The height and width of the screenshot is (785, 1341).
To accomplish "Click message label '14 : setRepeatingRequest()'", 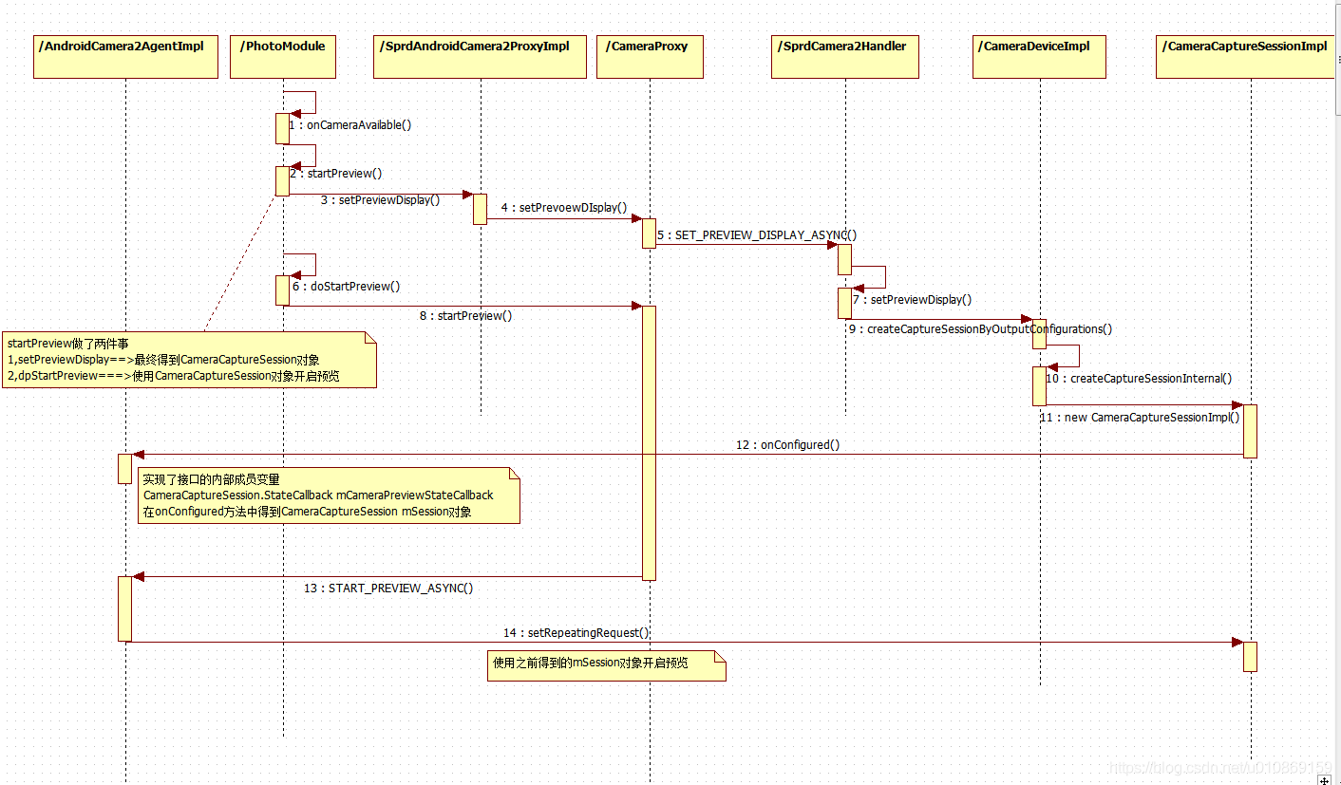I will pyautogui.click(x=576, y=632).
